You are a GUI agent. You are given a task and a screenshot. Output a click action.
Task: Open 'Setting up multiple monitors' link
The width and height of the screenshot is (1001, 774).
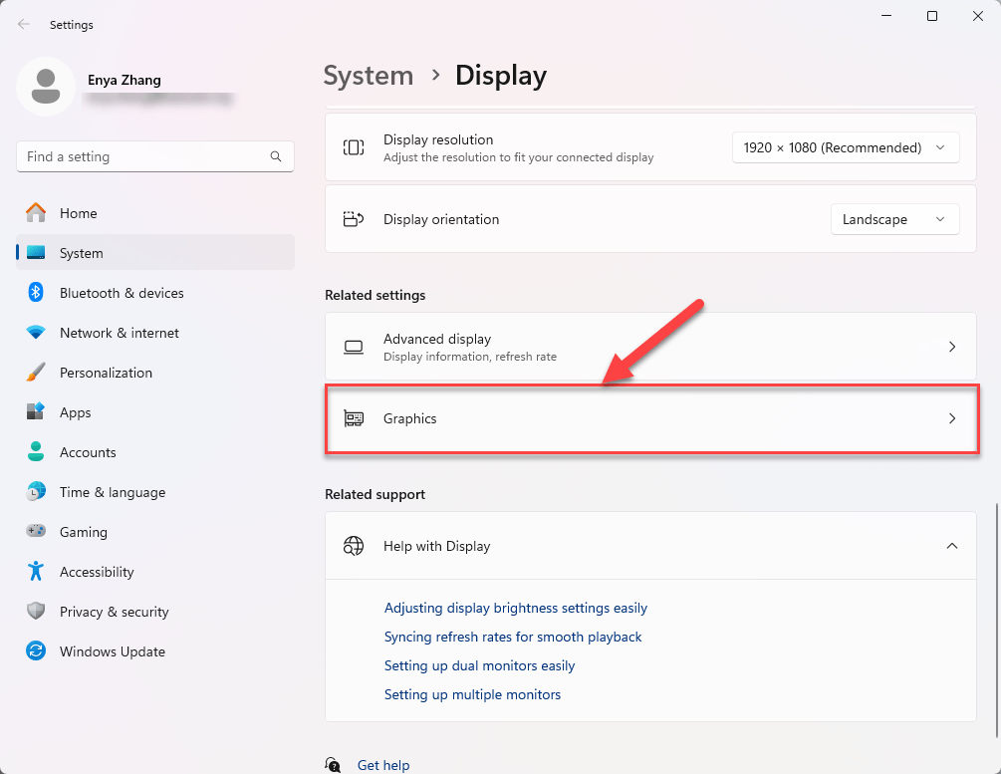click(472, 694)
